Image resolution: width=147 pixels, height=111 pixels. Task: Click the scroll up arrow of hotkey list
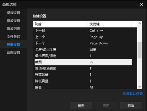[x=140, y=23]
